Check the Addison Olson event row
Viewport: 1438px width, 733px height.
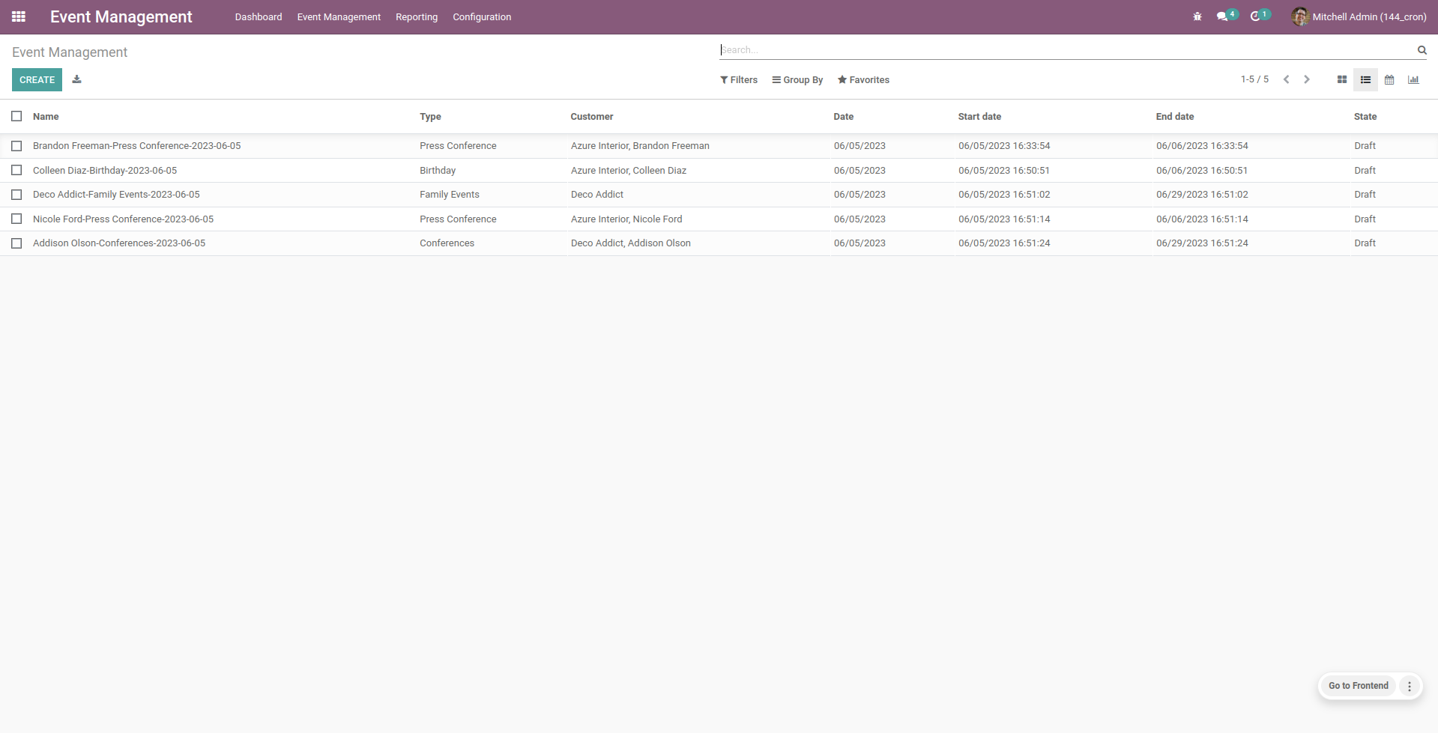(x=16, y=243)
